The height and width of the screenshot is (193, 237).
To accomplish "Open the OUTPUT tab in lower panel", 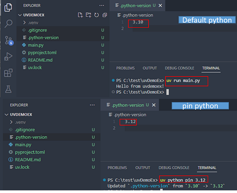I will [143, 168].
